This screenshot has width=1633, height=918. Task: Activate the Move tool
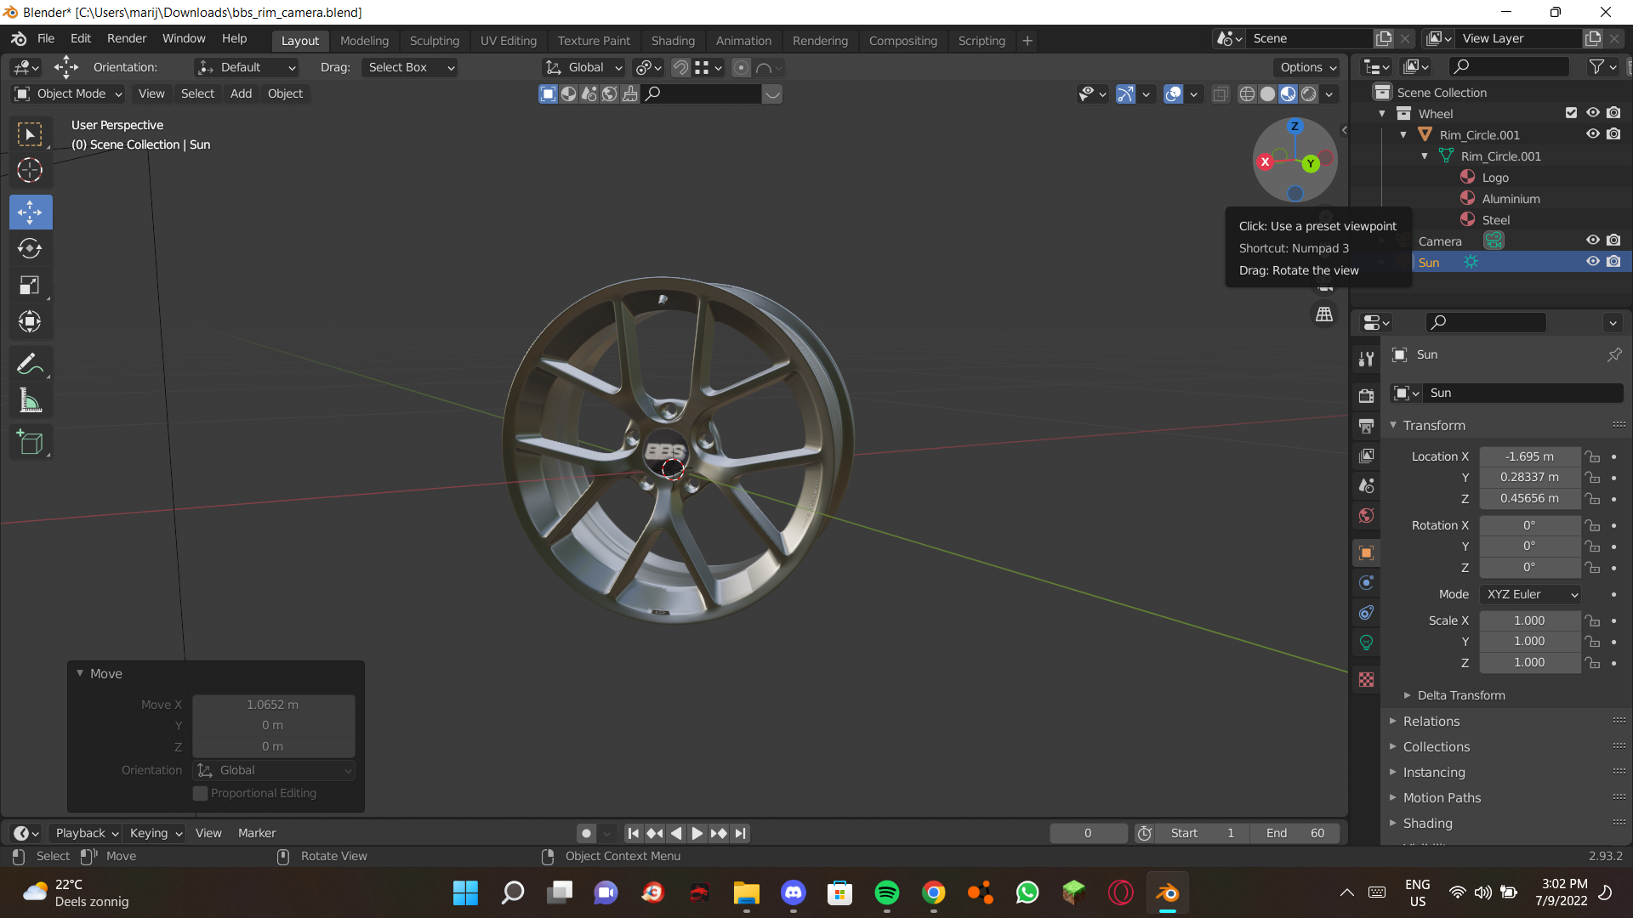(x=31, y=212)
